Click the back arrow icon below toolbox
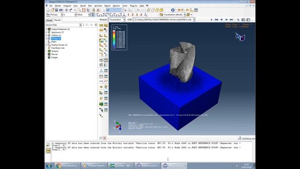This screenshot has height=169, width=300. [101, 138]
